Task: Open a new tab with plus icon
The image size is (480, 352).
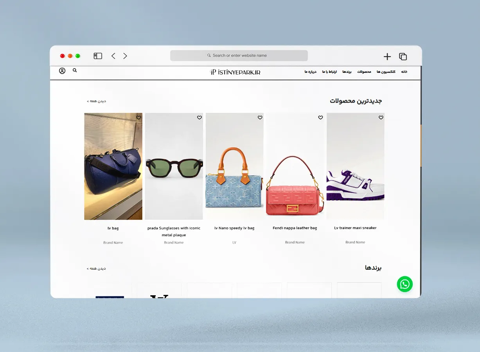Action: pos(387,57)
